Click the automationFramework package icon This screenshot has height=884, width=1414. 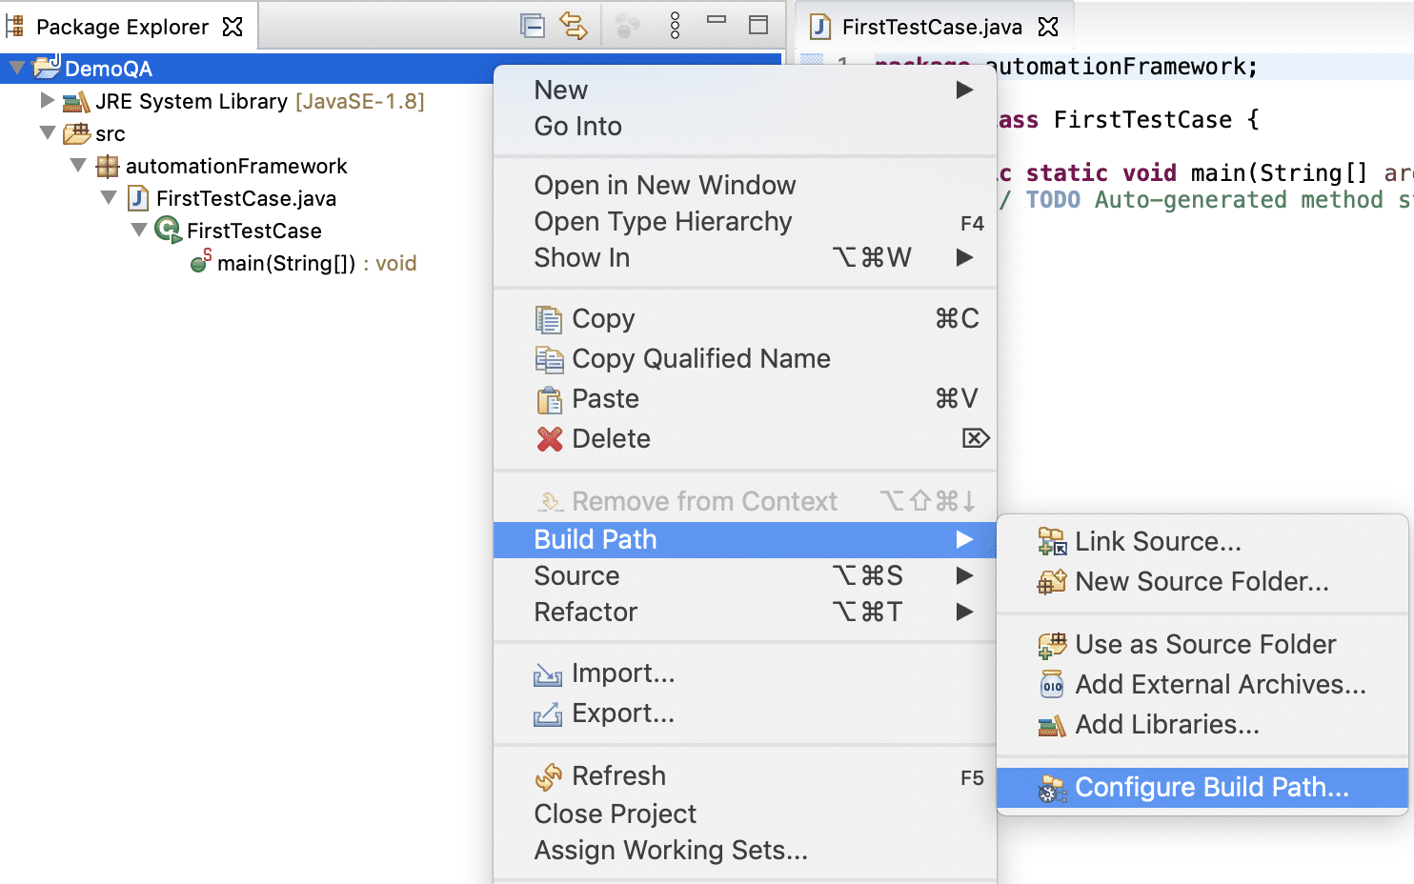[108, 166]
